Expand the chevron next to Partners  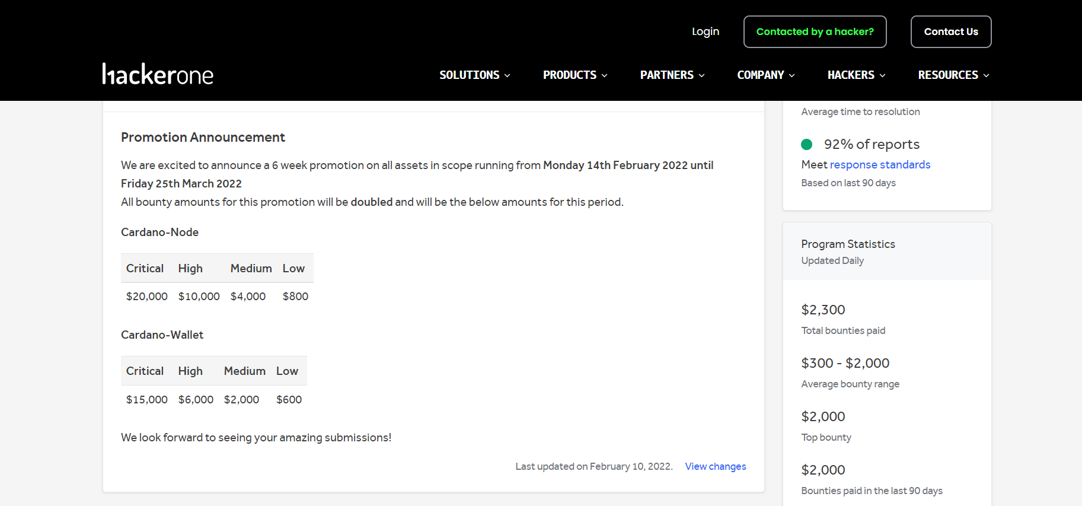click(701, 75)
